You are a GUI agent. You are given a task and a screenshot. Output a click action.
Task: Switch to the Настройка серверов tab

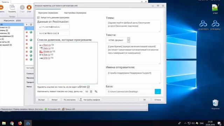75,13
